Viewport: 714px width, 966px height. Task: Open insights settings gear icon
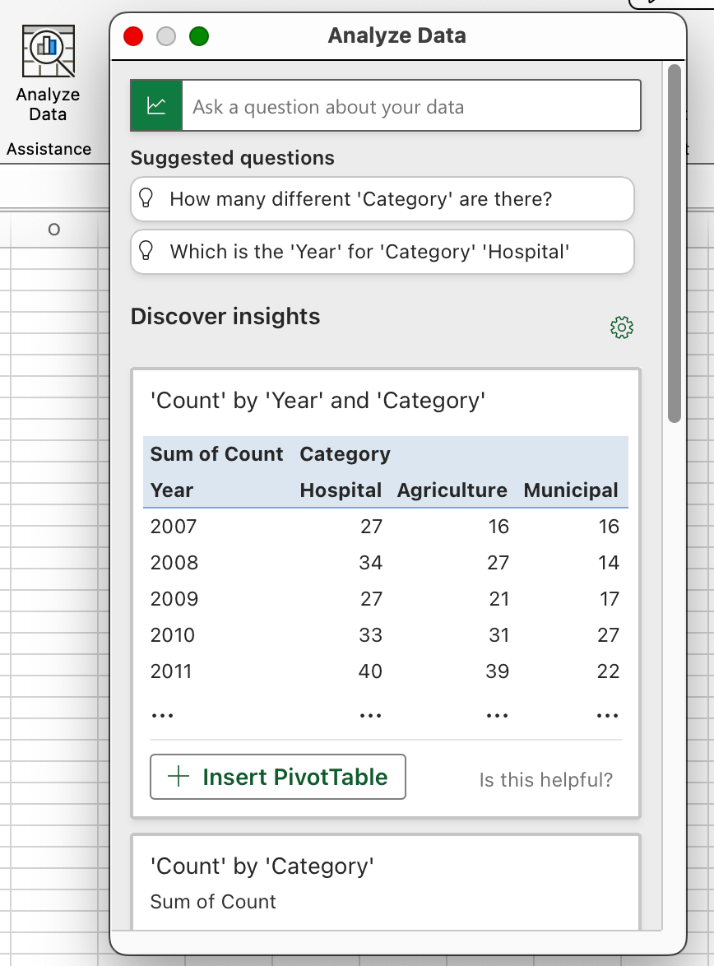(x=622, y=327)
